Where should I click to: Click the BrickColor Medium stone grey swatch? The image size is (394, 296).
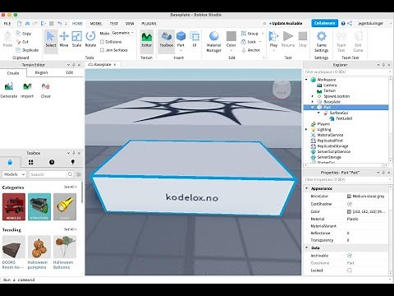349,197
